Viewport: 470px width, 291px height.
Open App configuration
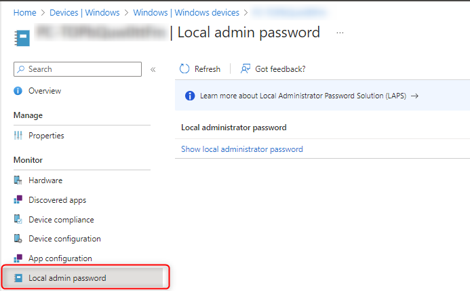coord(60,258)
